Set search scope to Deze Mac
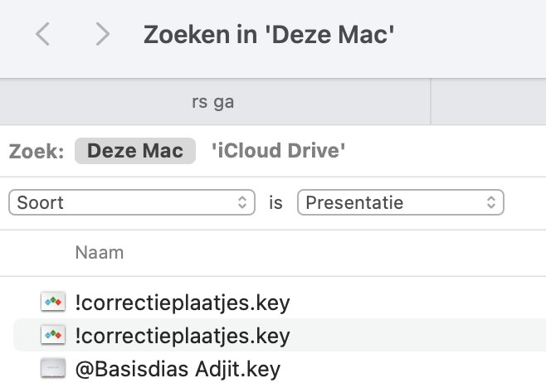The width and height of the screenshot is (546, 383). click(134, 151)
